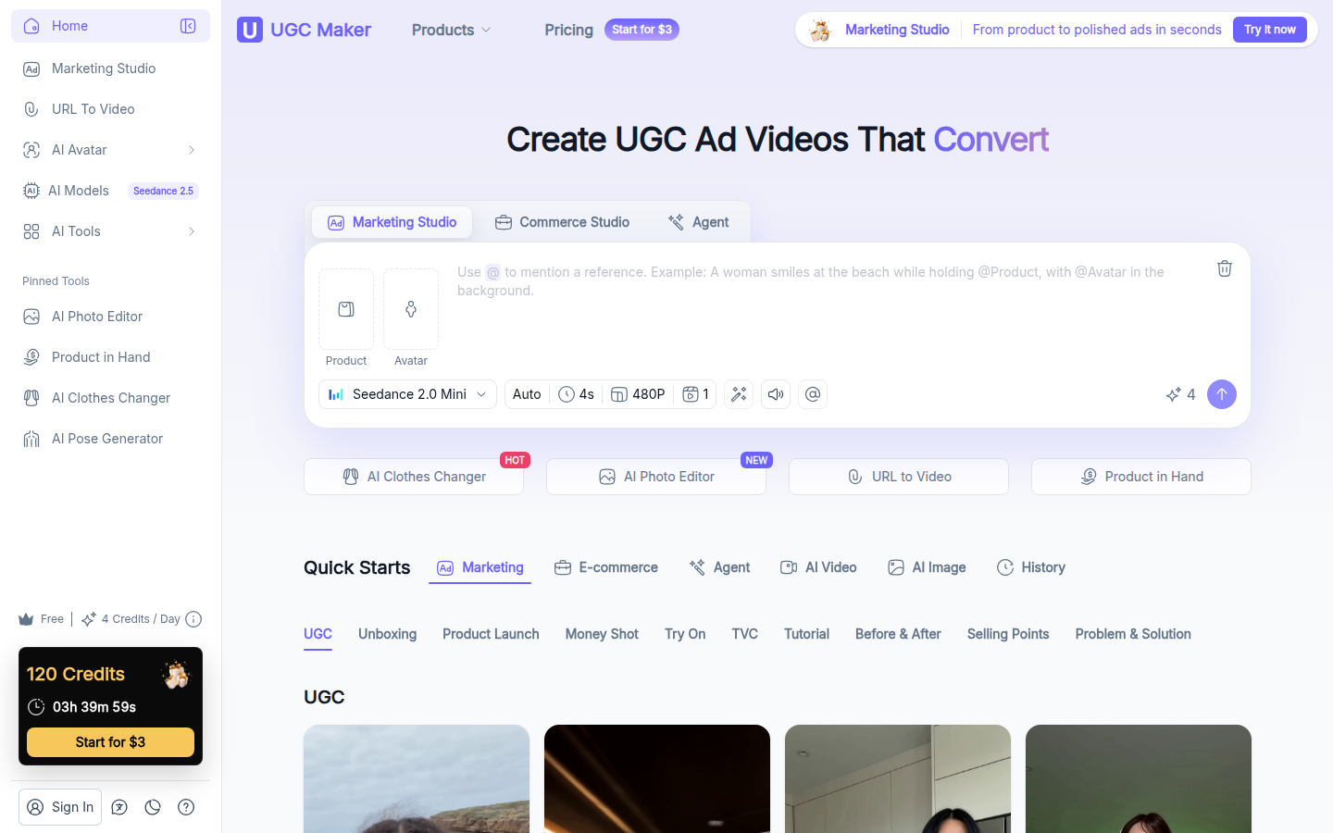Screen dimensions: 1333x833
Task: Open URL To Video in the sidebar
Action: 110,109
